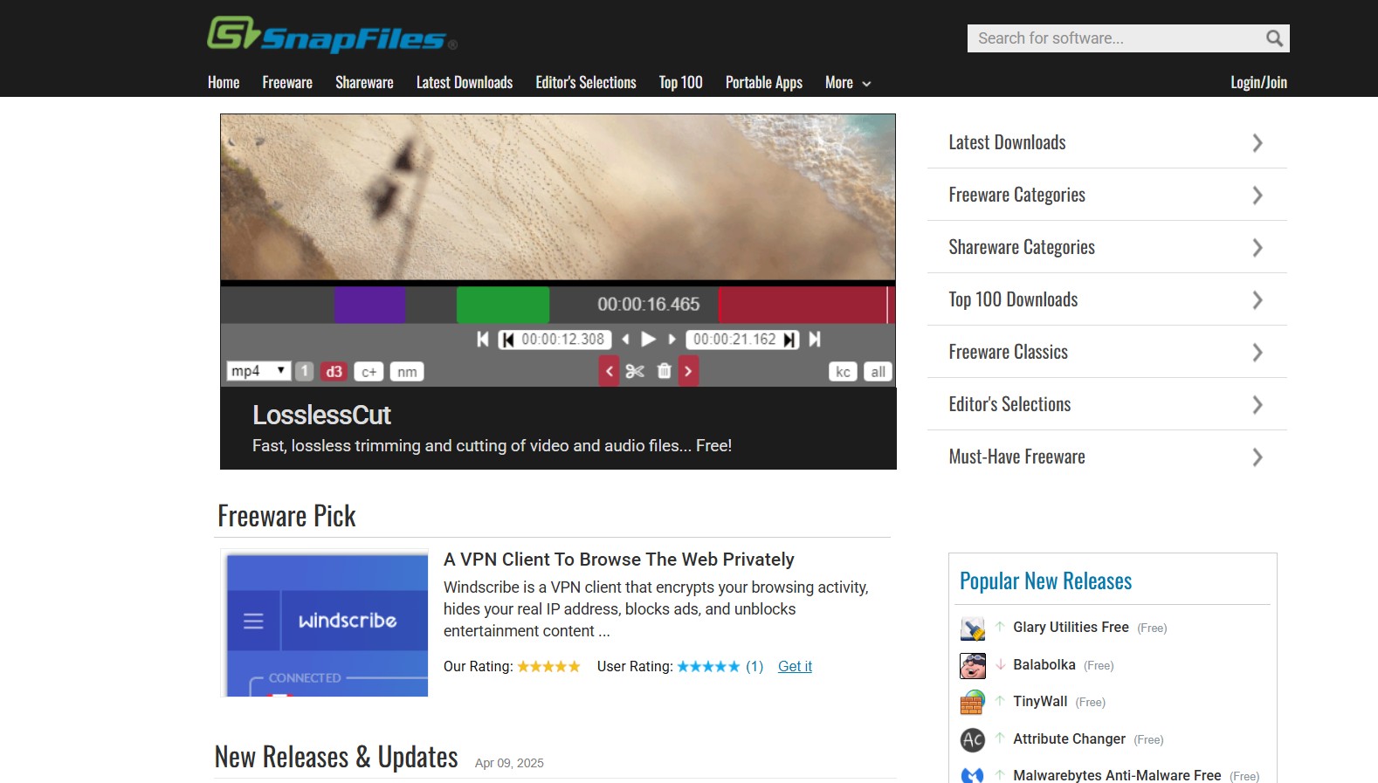This screenshot has height=783, width=1378.
Task: Click the Attribute Changer icon
Action: click(972, 740)
